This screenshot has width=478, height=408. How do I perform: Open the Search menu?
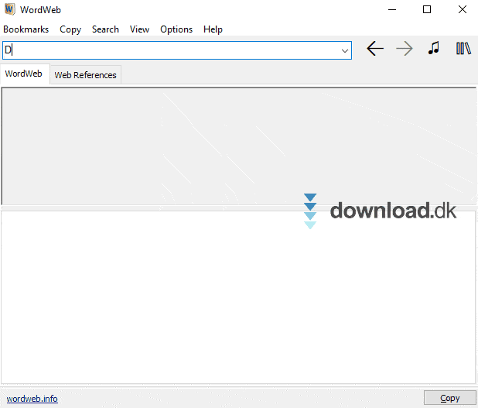click(x=105, y=29)
